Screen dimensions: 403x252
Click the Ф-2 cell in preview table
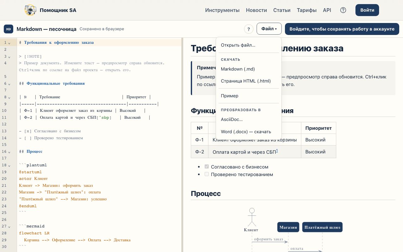[200, 152]
